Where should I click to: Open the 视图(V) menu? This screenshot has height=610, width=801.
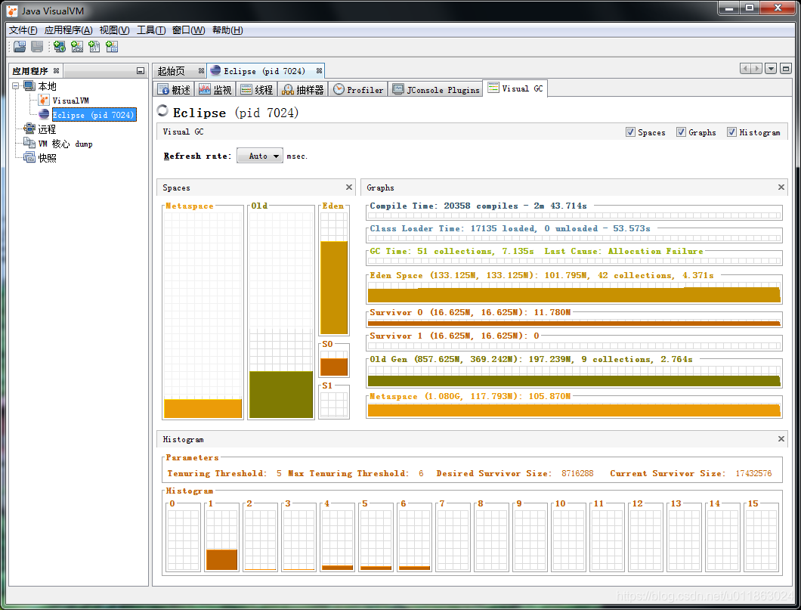click(114, 30)
